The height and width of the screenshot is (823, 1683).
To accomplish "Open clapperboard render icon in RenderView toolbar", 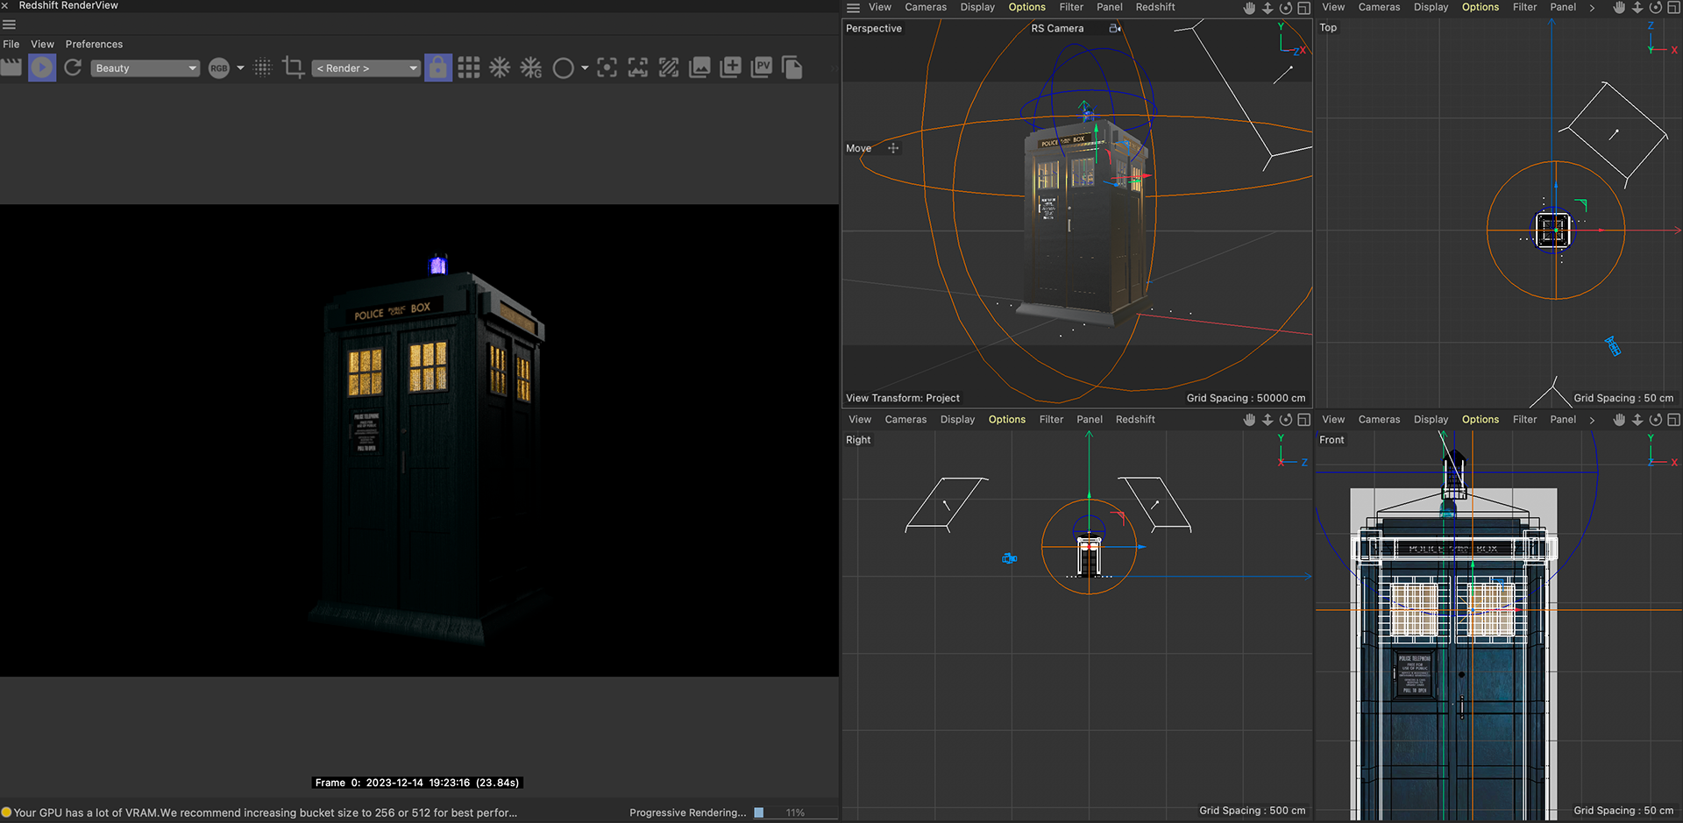I will click(11, 67).
